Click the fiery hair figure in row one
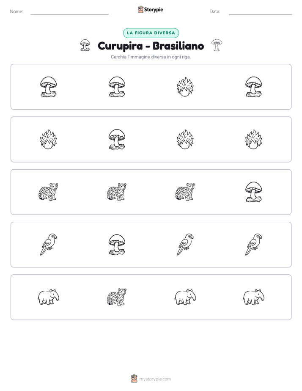The width and height of the screenshot is (302, 391). [x=185, y=87]
